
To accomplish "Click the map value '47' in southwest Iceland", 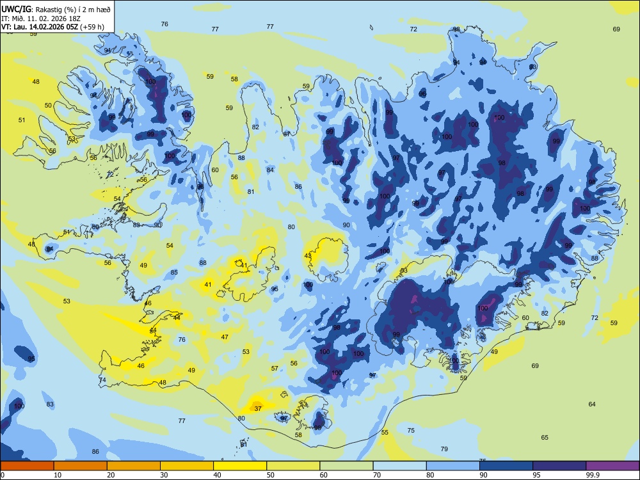I will [225, 337].
